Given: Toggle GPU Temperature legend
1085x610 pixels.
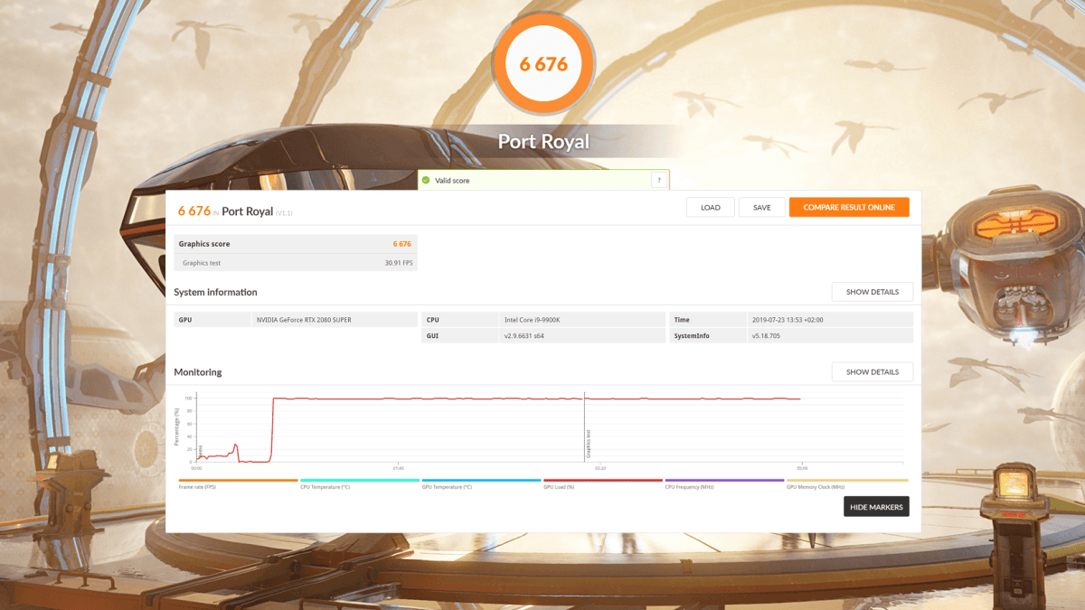Looking at the screenshot, I should coord(481,483).
